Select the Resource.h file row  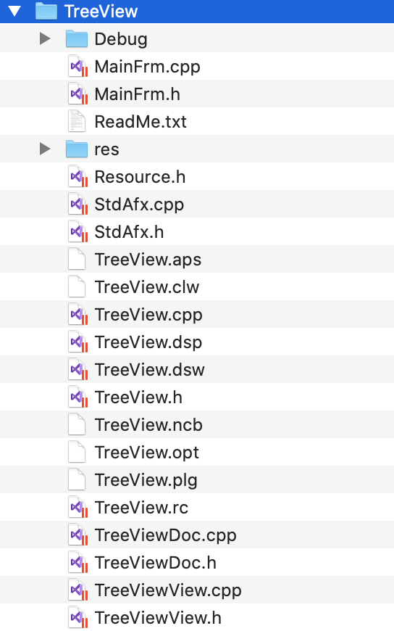[x=197, y=177]
